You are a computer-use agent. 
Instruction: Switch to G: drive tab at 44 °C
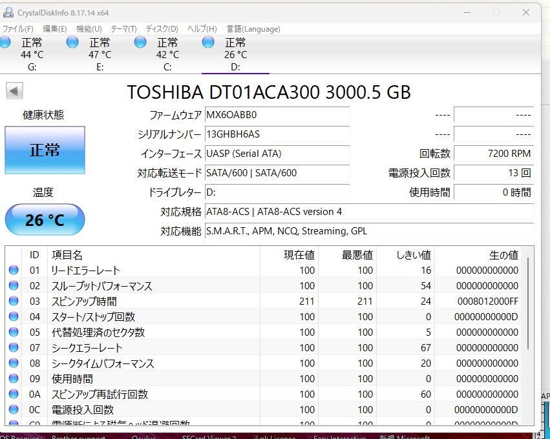32,54
